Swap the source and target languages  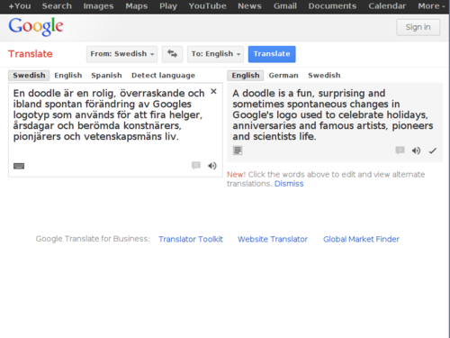point(172,54)
